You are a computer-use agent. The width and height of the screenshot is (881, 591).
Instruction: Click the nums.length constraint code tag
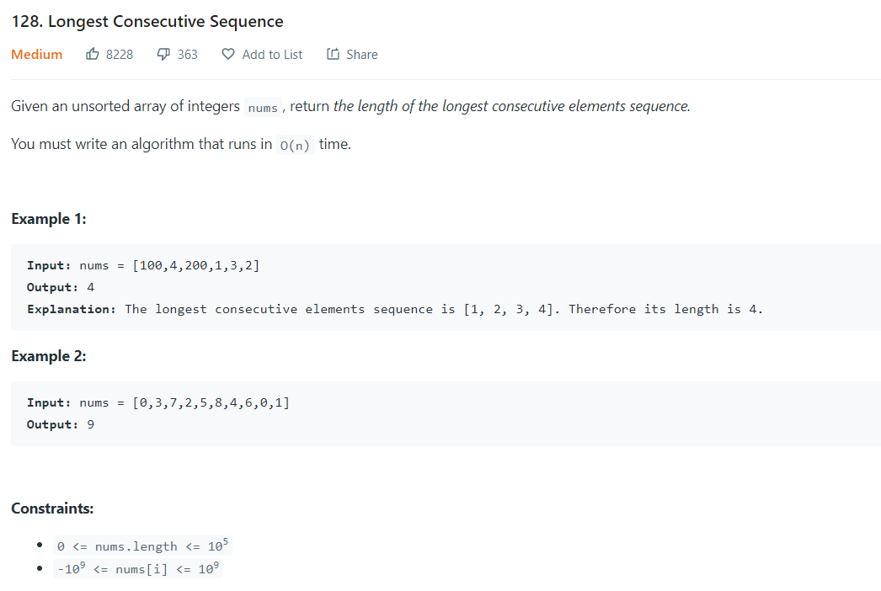point(141,546)
